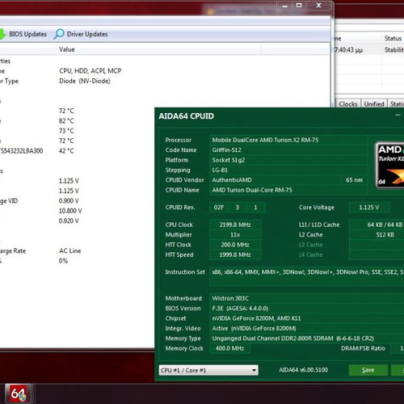The image size is (404, 404).
Task: Minimize the AIDA64 main window
Action: coord(285,6)
